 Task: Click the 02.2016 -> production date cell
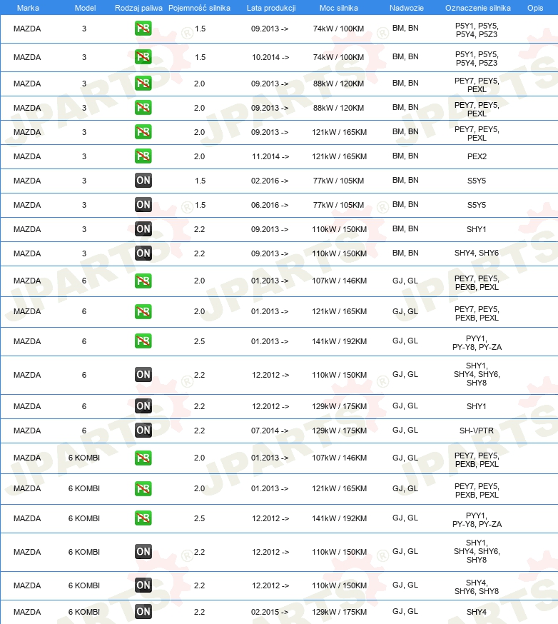tap(270, 181)
